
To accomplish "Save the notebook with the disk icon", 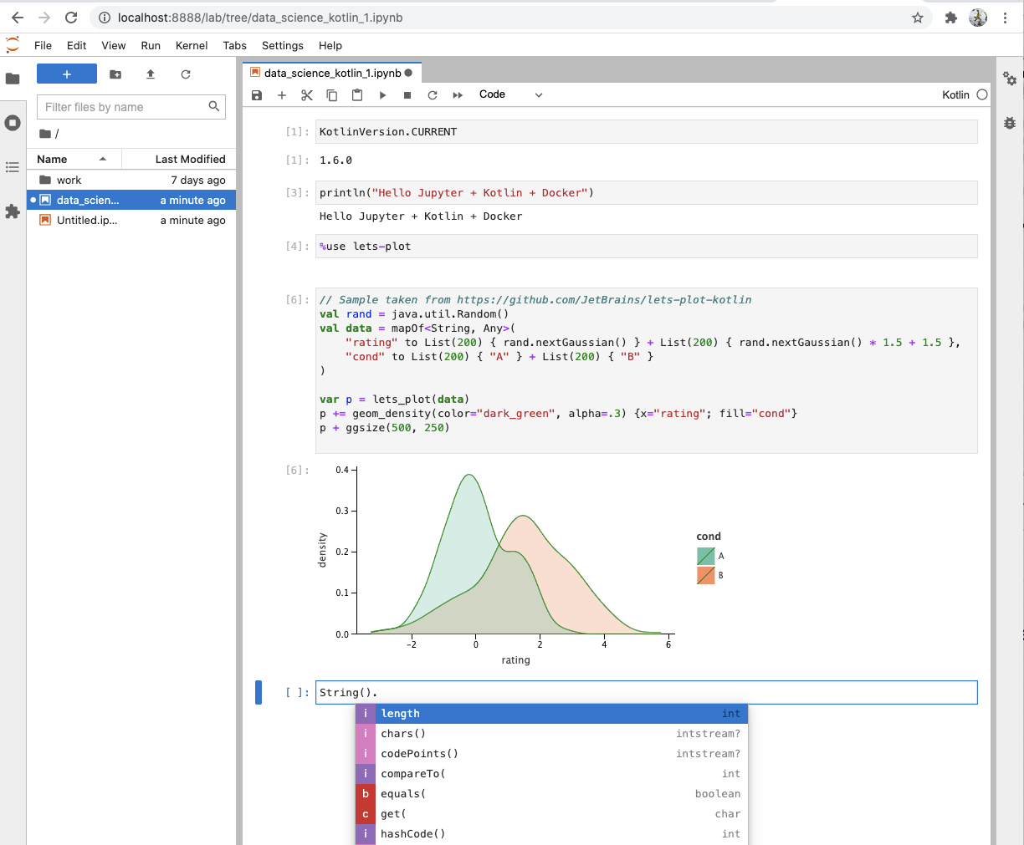I will click(257, 95).
